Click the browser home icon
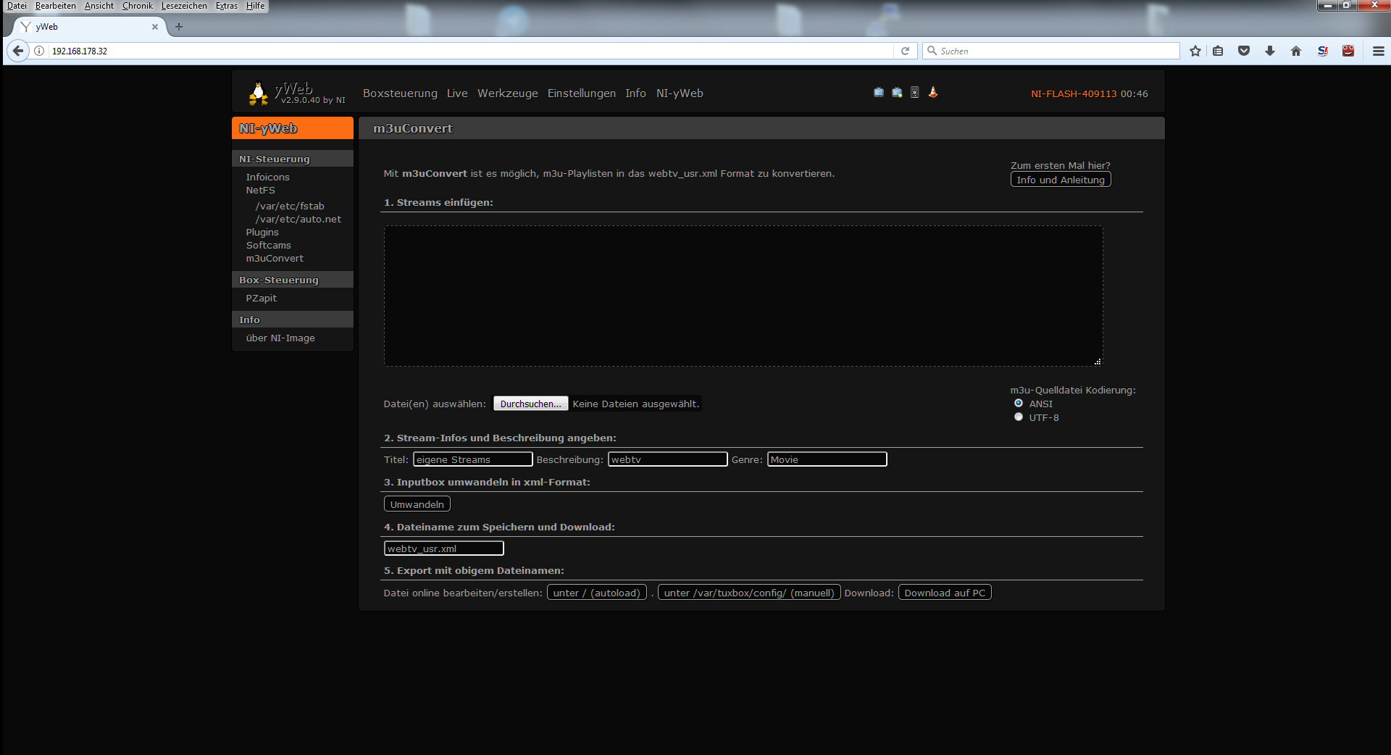1391x755 pixels. point(1296,51)
